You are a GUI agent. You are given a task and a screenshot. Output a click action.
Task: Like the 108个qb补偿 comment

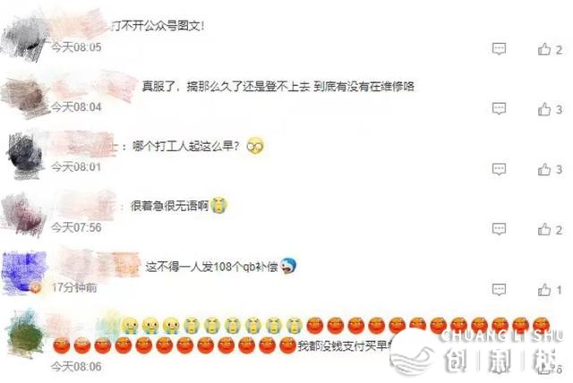click(x=549, y=290)
